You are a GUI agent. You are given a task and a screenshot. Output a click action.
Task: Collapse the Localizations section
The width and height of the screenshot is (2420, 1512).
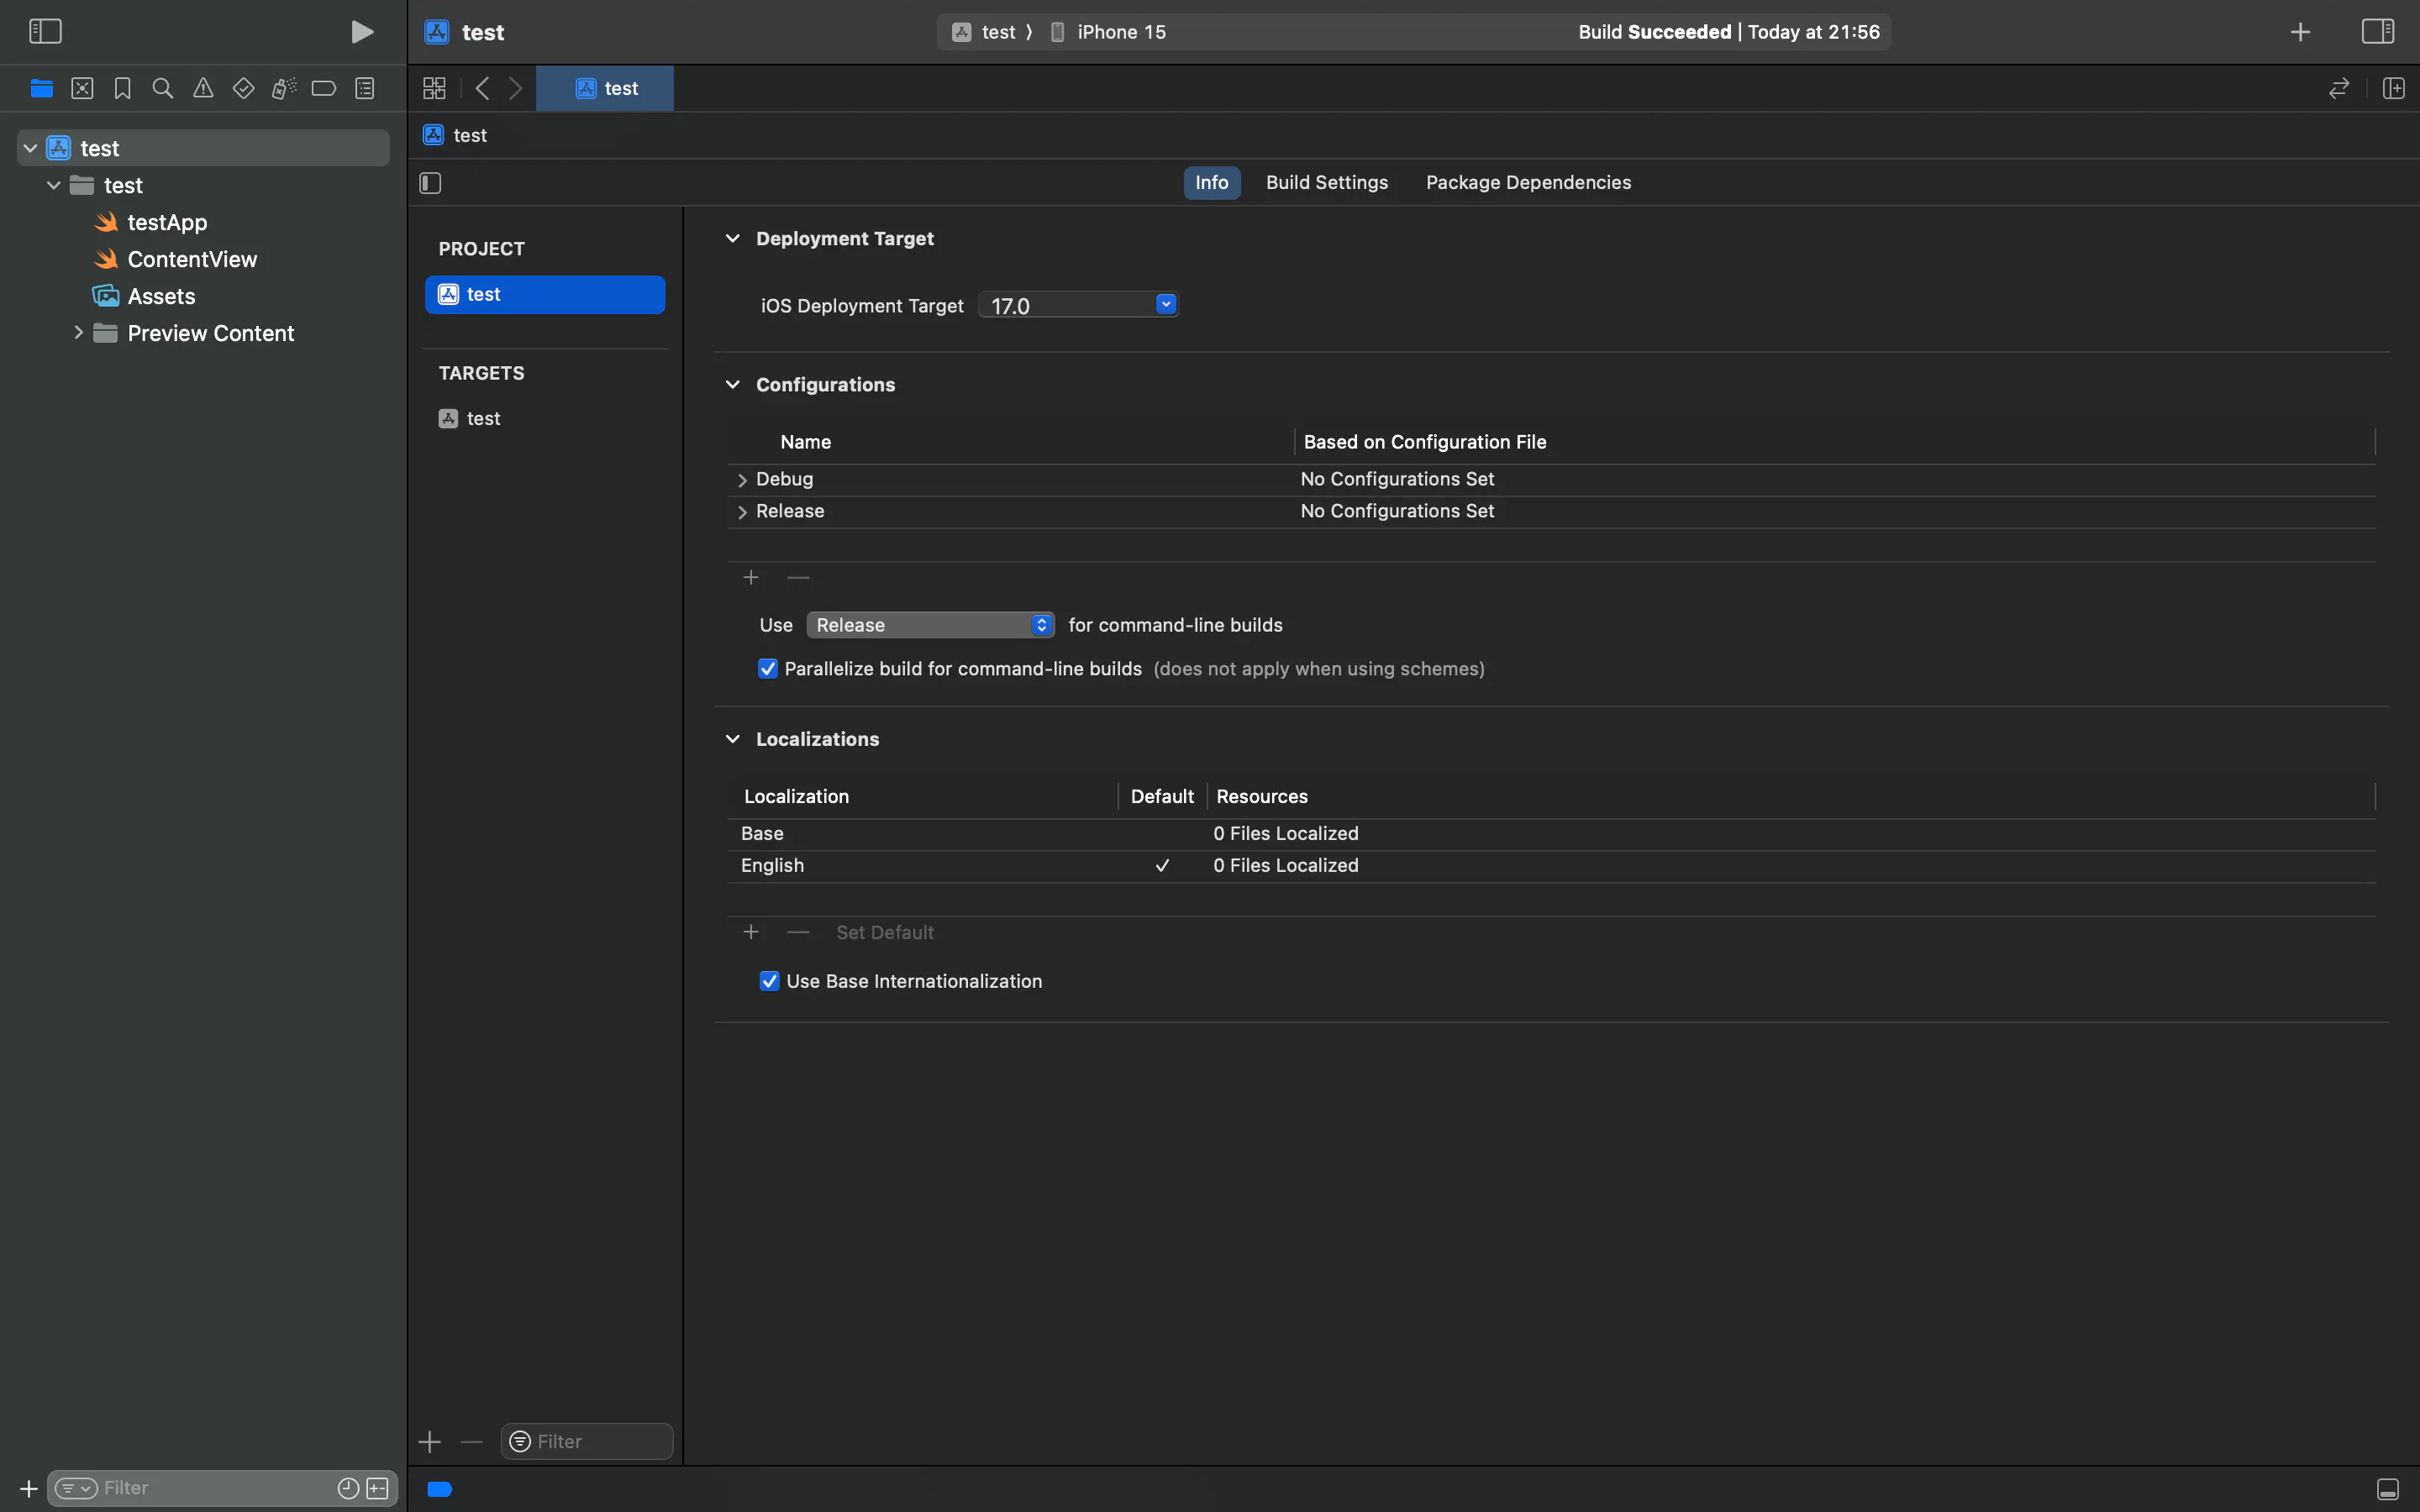tap(733, 739)
